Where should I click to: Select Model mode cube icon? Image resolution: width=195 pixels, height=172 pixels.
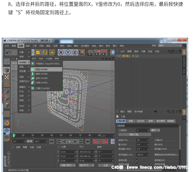coord(7,70)
